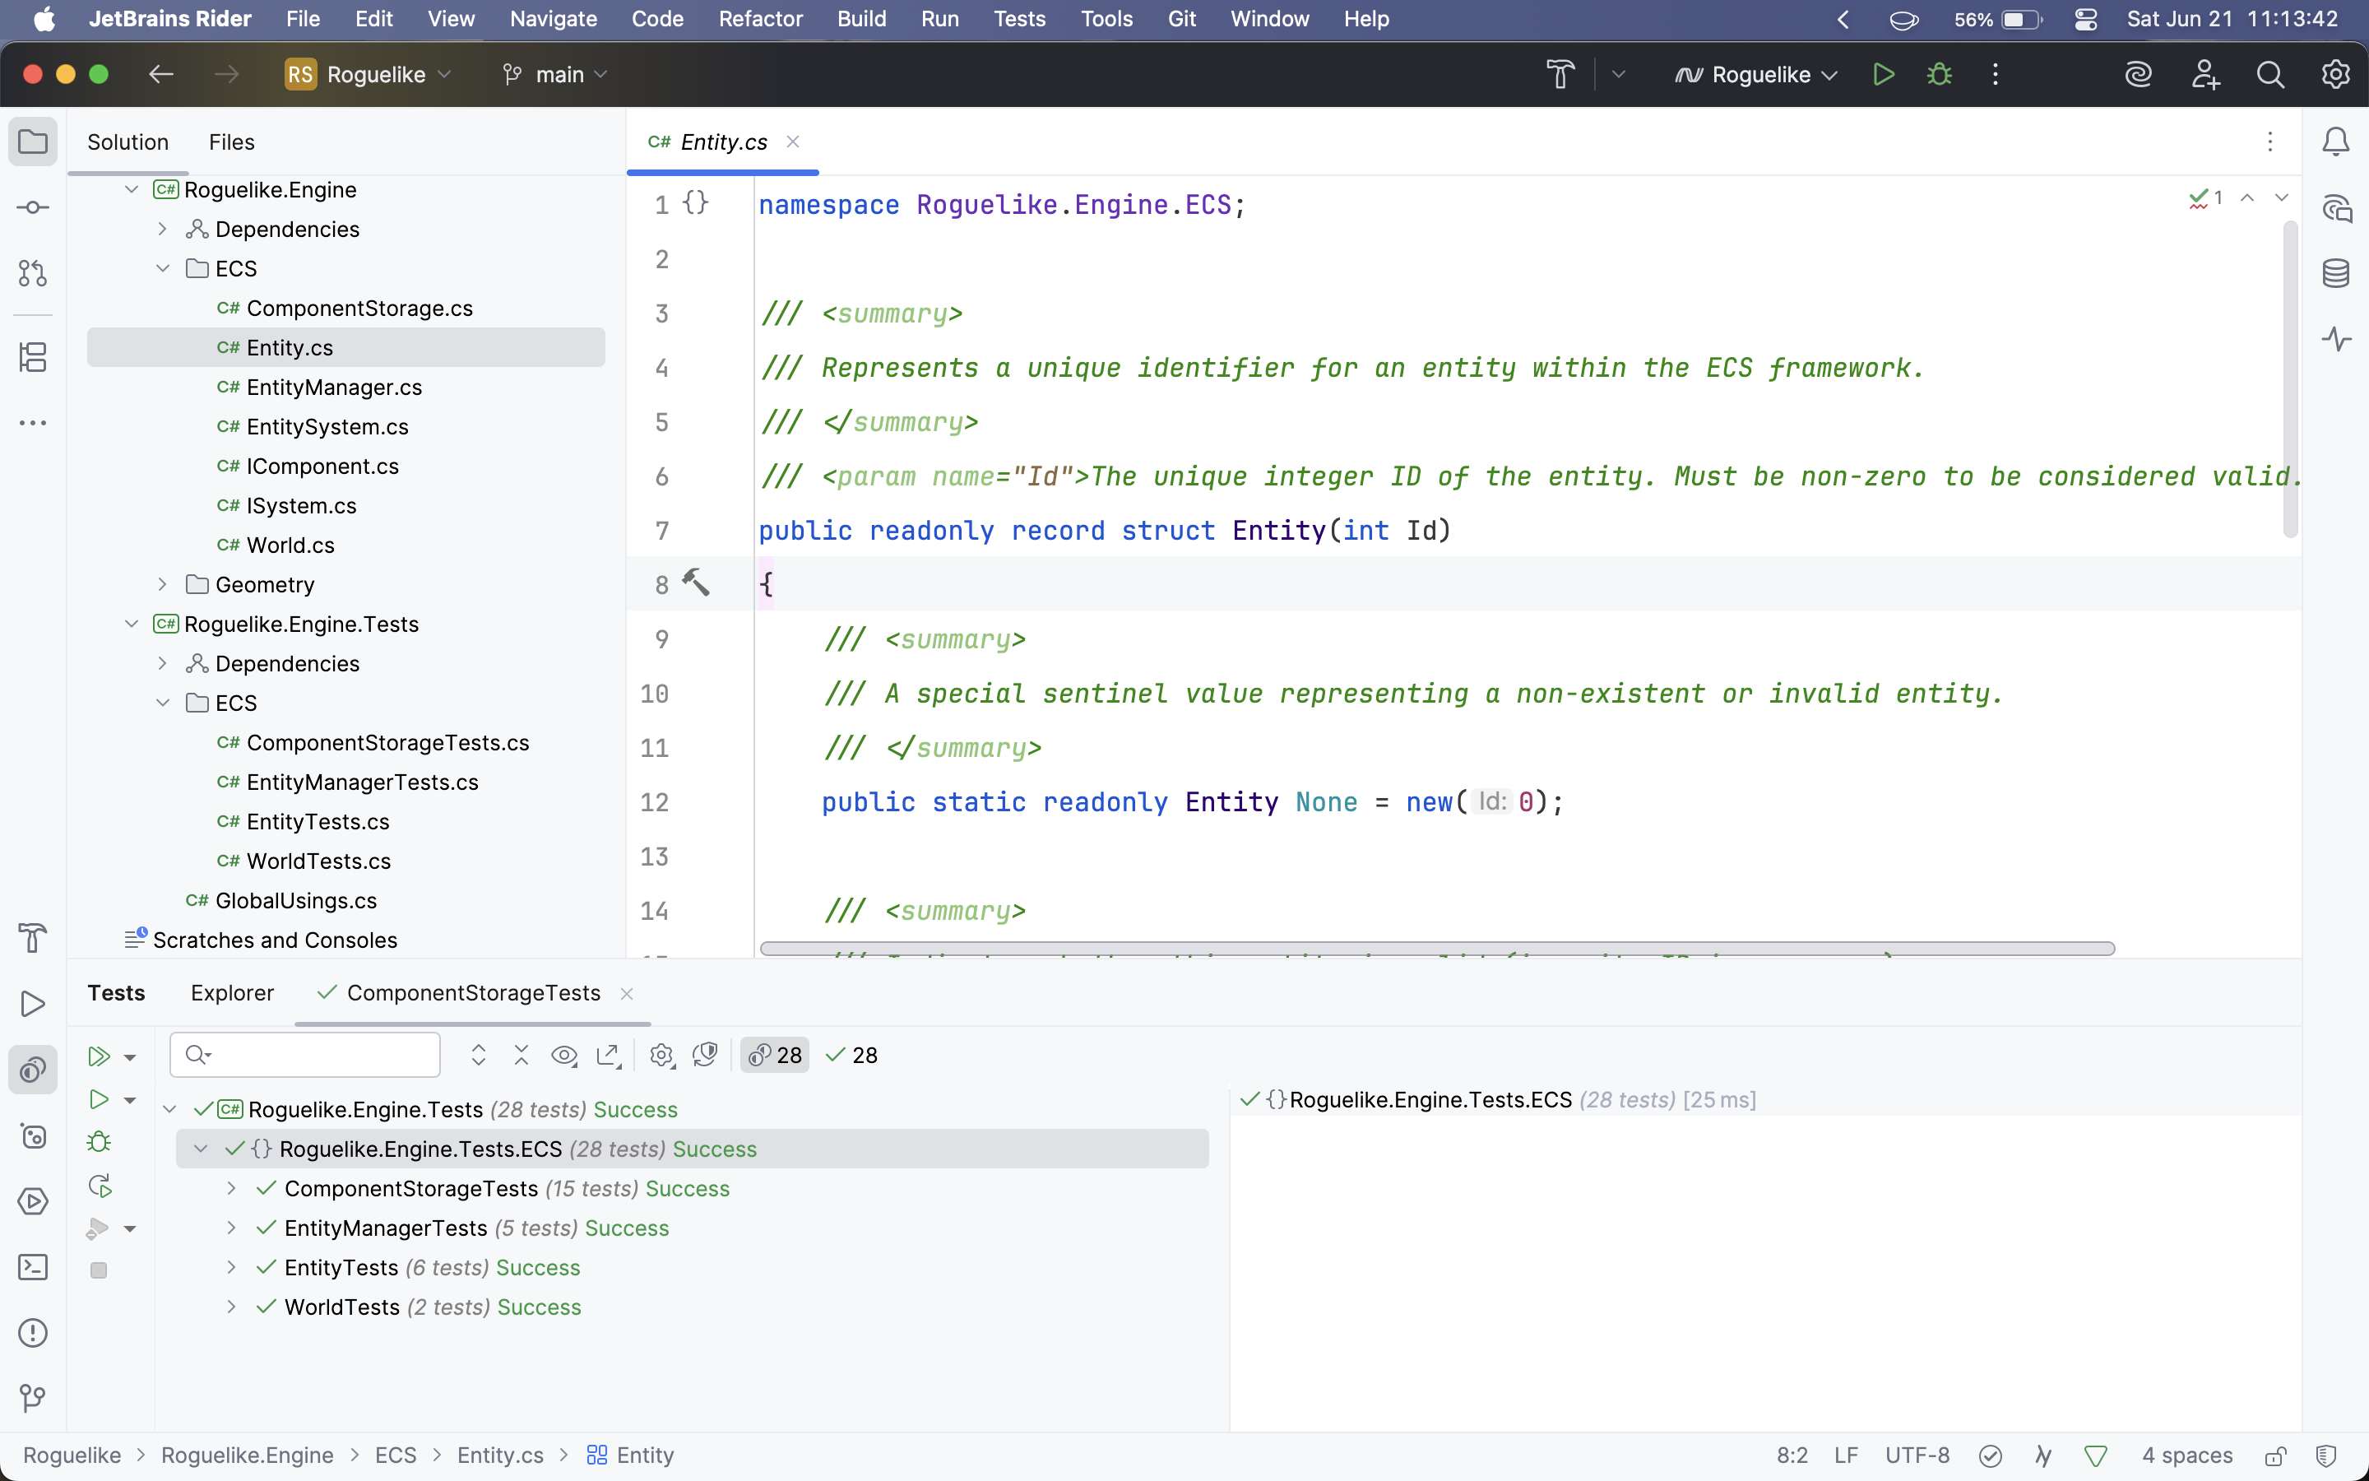The image size is (2369, 1481).
Task: Open the Navigate menu
Action: click(553, 19)
